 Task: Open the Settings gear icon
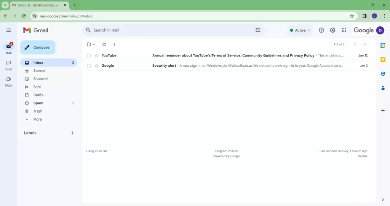(x=332, y=30)
